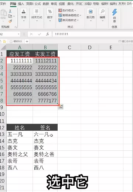Select cell 赛文 in 姓名 column
Image resolution: width=133 pixels, height=192 pixels.
[20, 147]
